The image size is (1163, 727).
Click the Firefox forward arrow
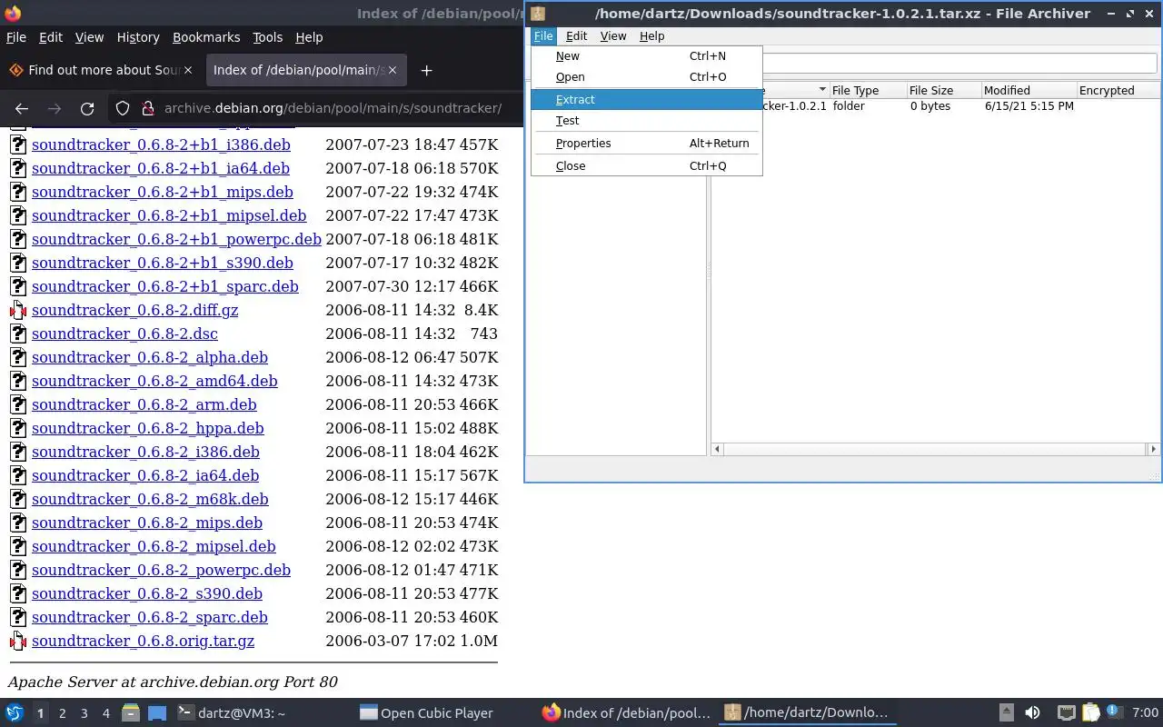tap(55, 108)
